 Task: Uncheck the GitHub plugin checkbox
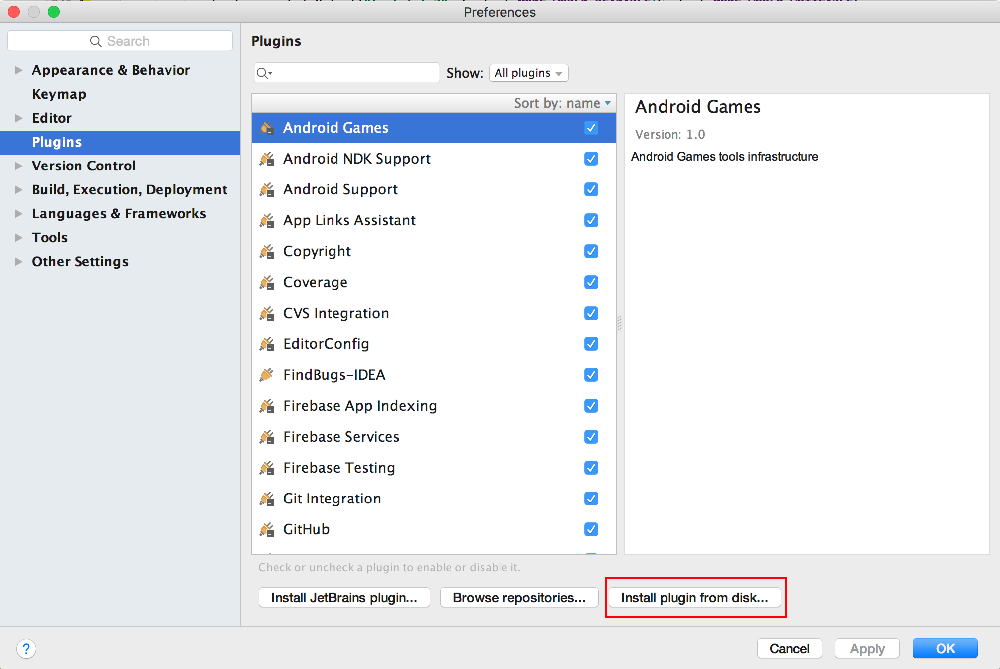pos(591,529)
